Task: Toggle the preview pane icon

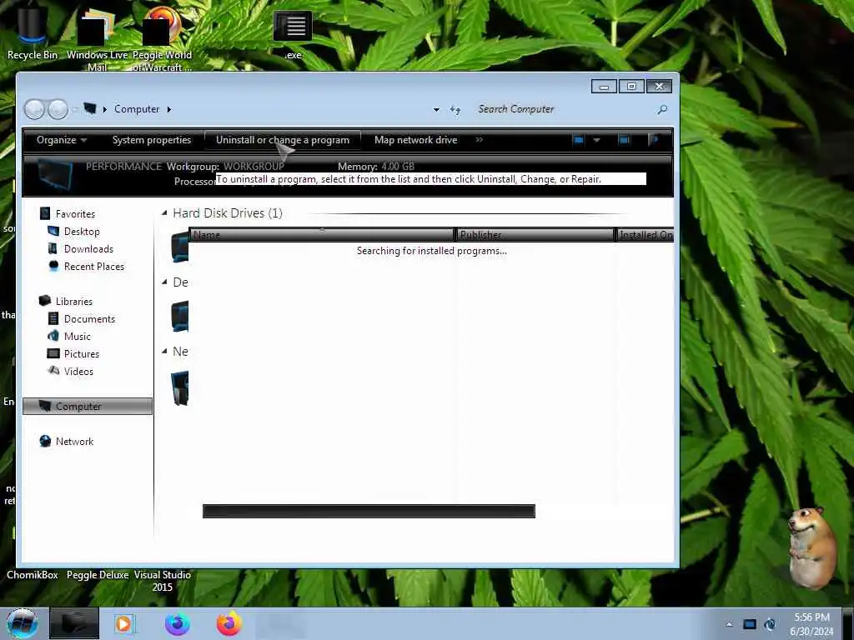Action: pos(624,140)
